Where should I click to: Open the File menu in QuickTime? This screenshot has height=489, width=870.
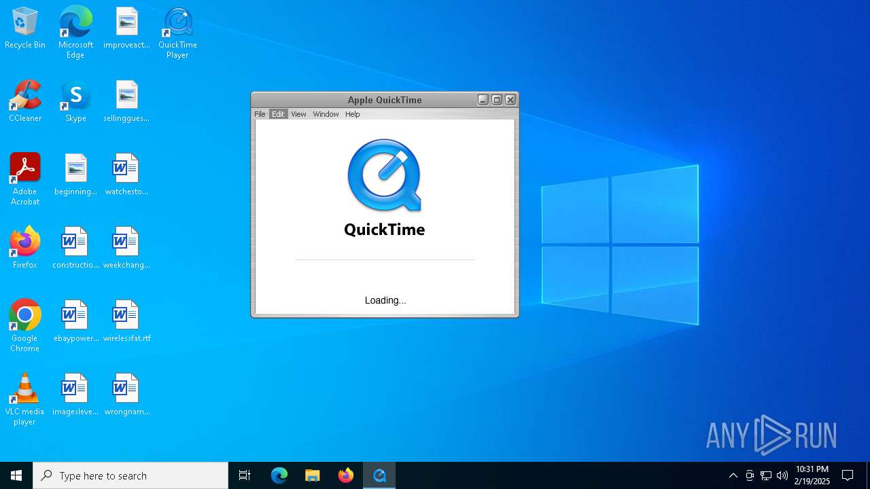point(260,114)
